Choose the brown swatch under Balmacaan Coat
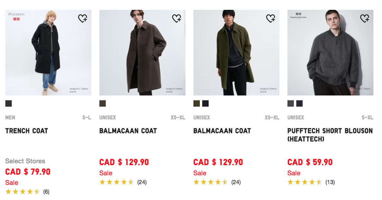The height and width of the screenshot is (200, 382). click(x=103, y=104)
